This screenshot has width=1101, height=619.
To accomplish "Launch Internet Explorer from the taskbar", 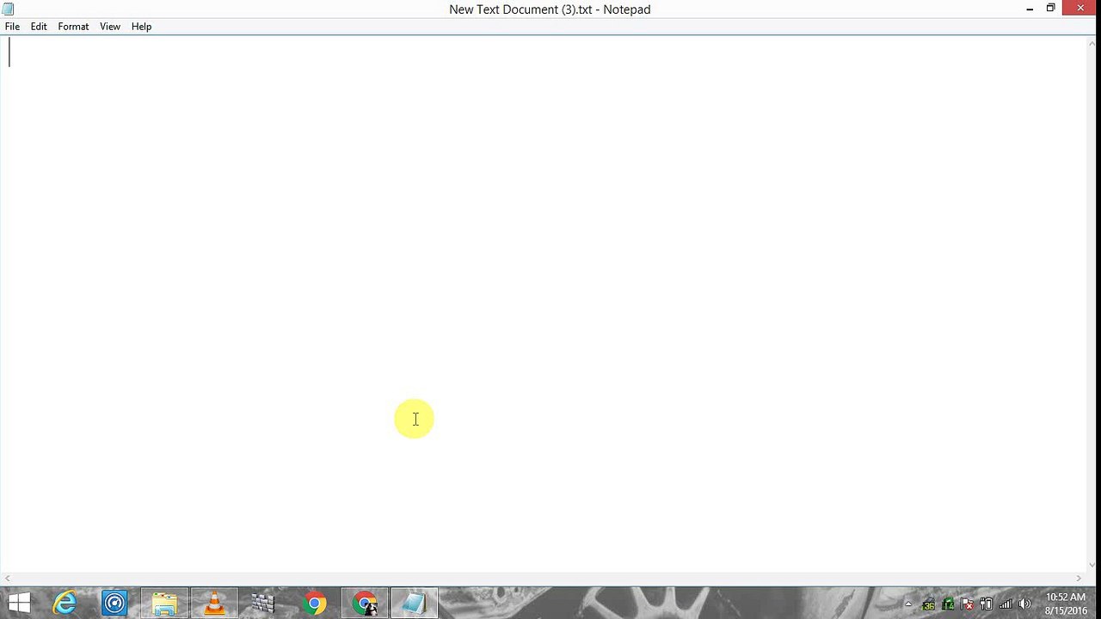I will 65,604.
